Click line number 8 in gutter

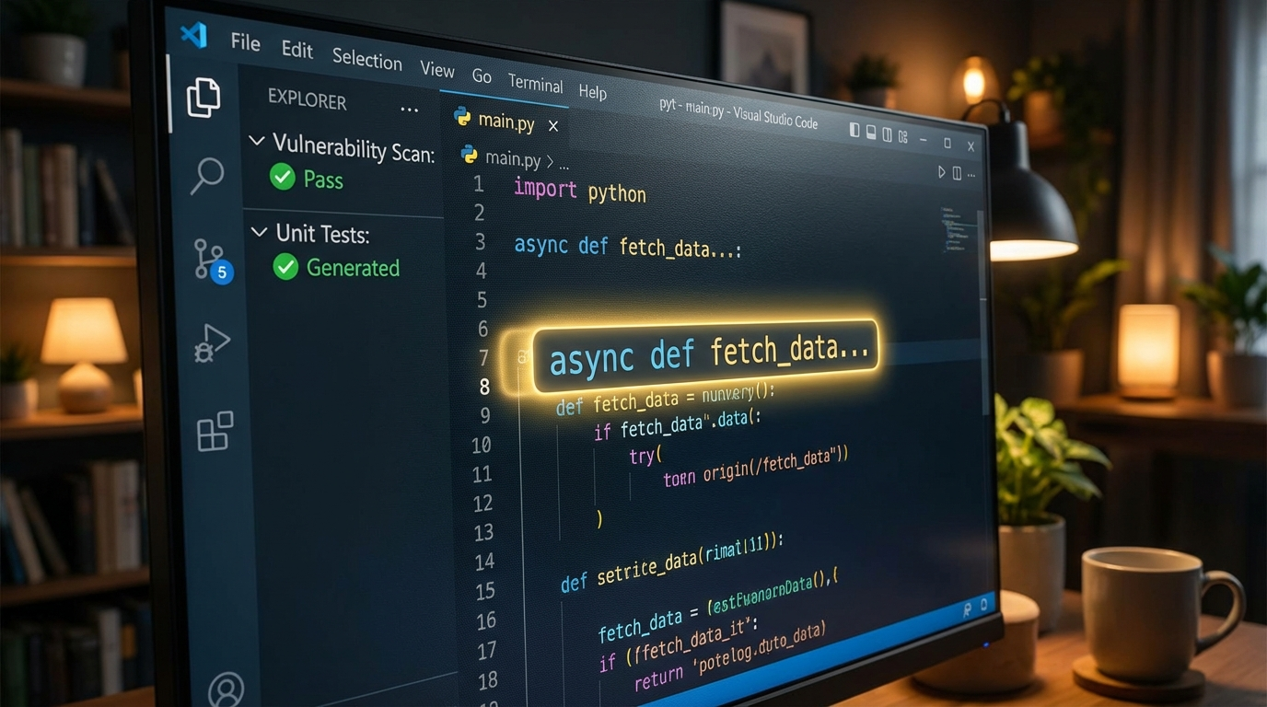484,387
